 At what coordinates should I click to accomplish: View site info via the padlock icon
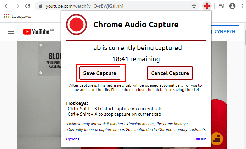coord(41,6)
